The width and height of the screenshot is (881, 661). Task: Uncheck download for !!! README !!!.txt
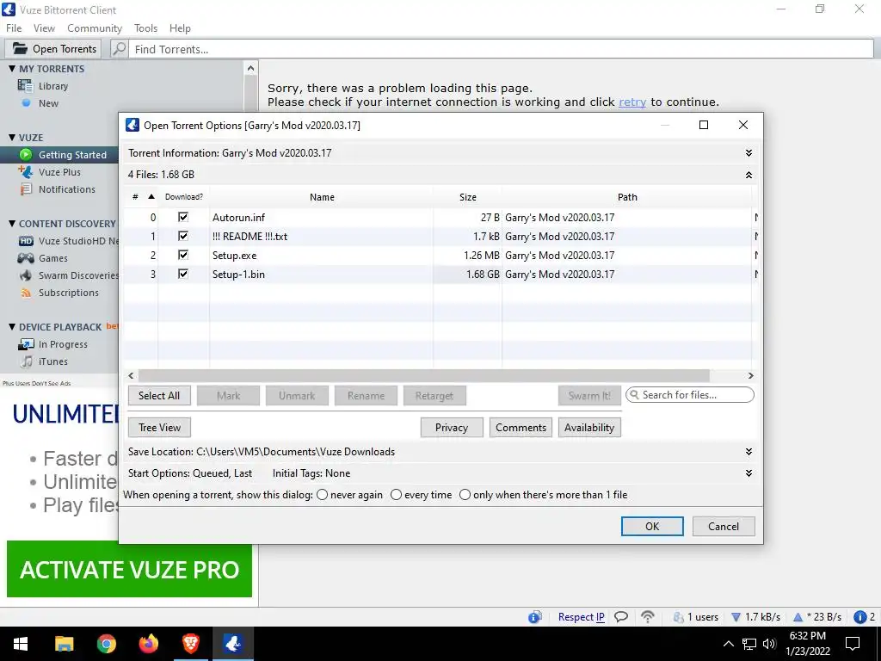tap(183, 236)
